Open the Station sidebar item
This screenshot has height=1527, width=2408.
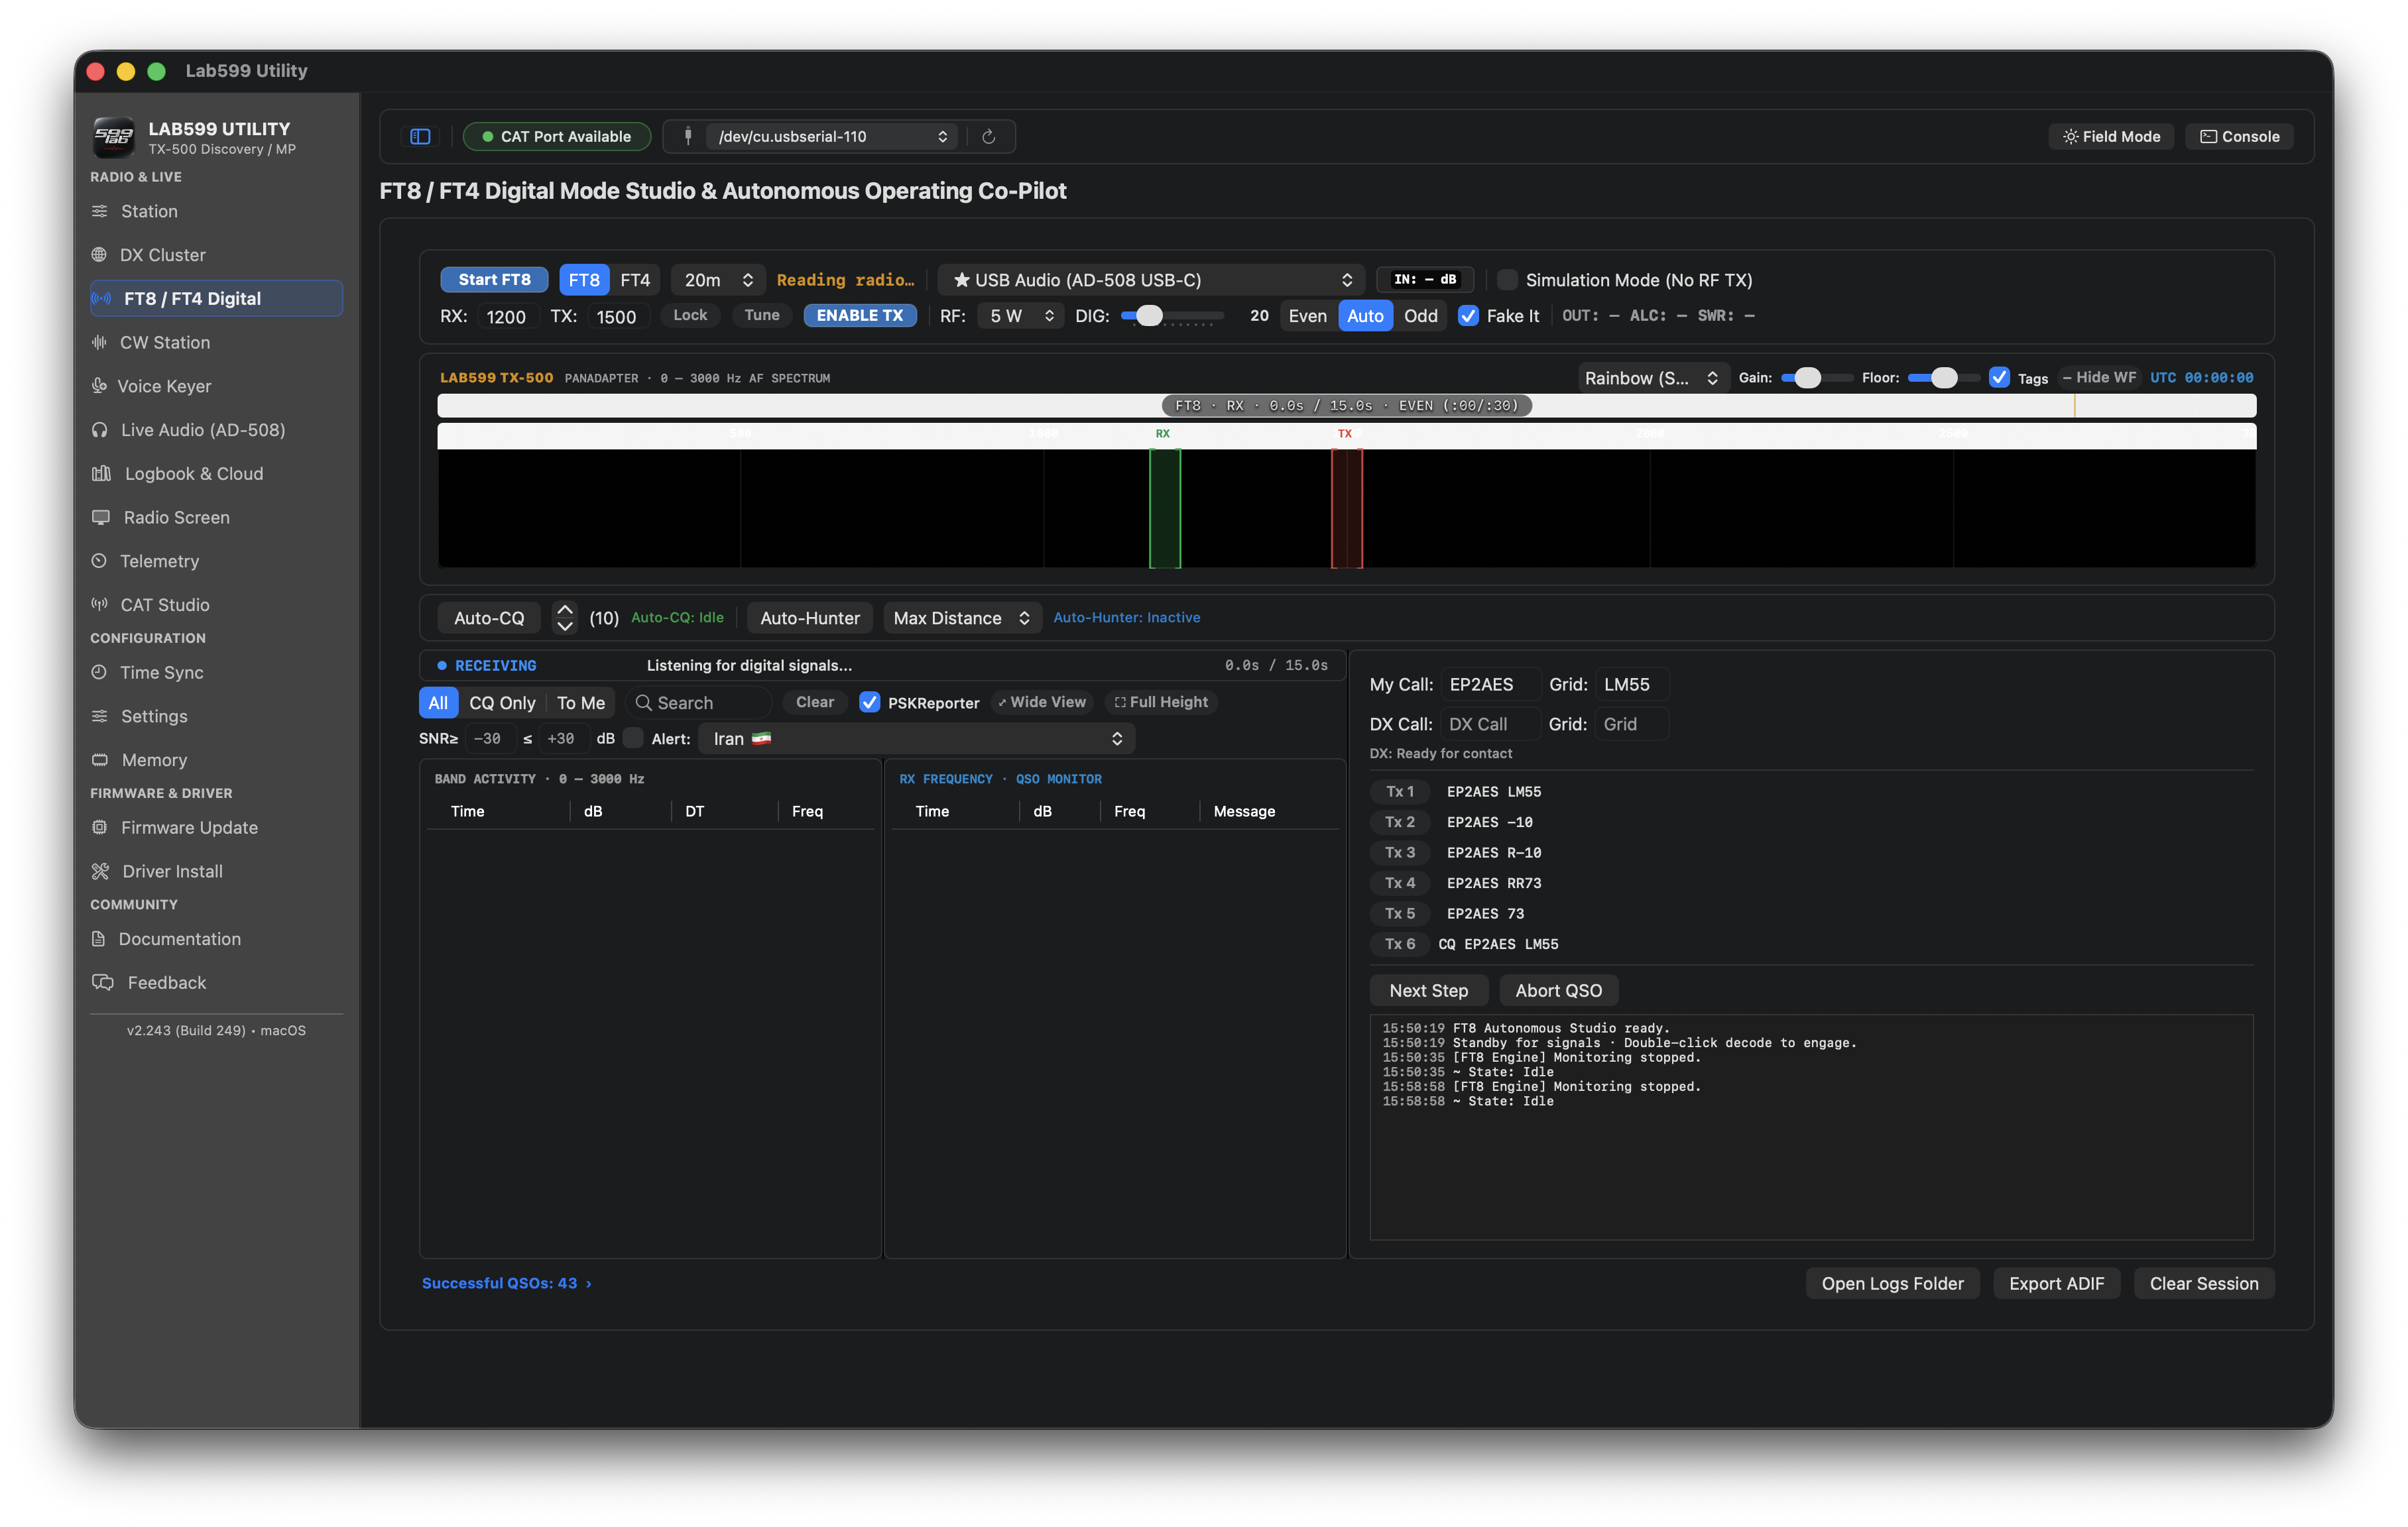tap(216, 211)
